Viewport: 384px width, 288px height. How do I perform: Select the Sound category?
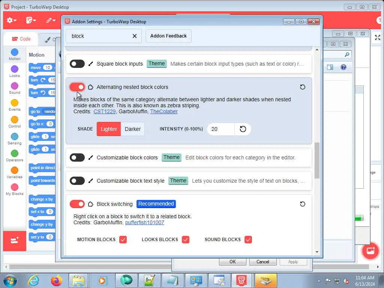pyautogui.click(x=15, y=88)
